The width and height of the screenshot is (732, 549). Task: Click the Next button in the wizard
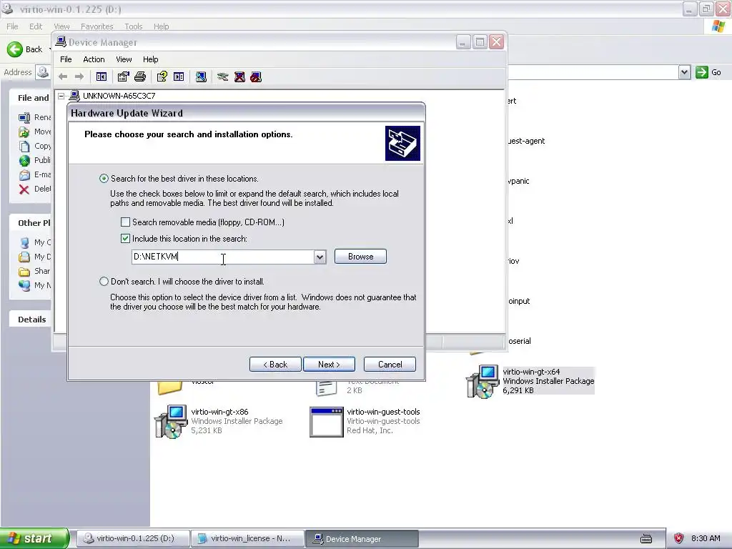[329, 364]
